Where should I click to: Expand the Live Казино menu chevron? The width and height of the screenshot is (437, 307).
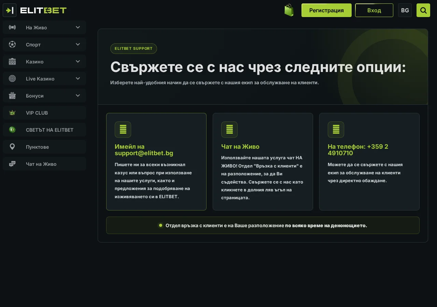tap(78, 78)
